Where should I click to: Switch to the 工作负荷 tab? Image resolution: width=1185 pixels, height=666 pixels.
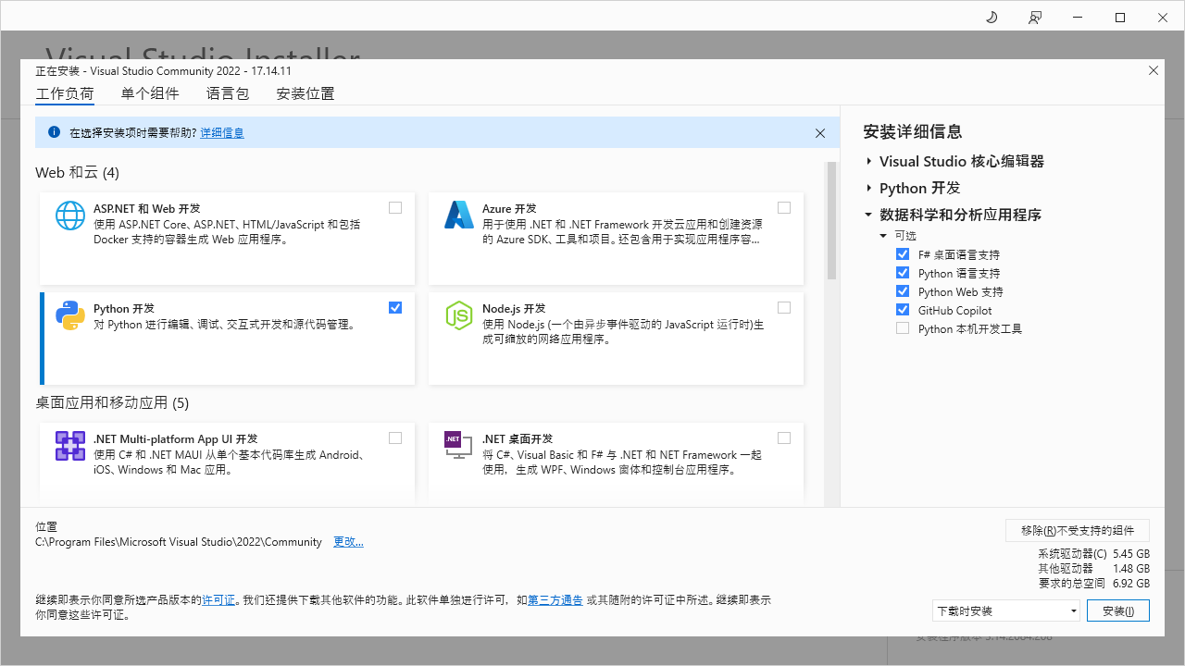point(65,93)
